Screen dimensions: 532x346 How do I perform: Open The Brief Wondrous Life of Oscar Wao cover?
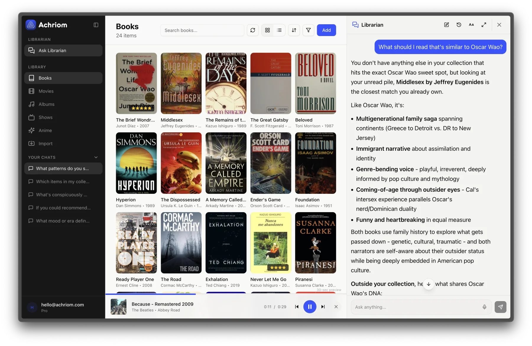(136, 83)
